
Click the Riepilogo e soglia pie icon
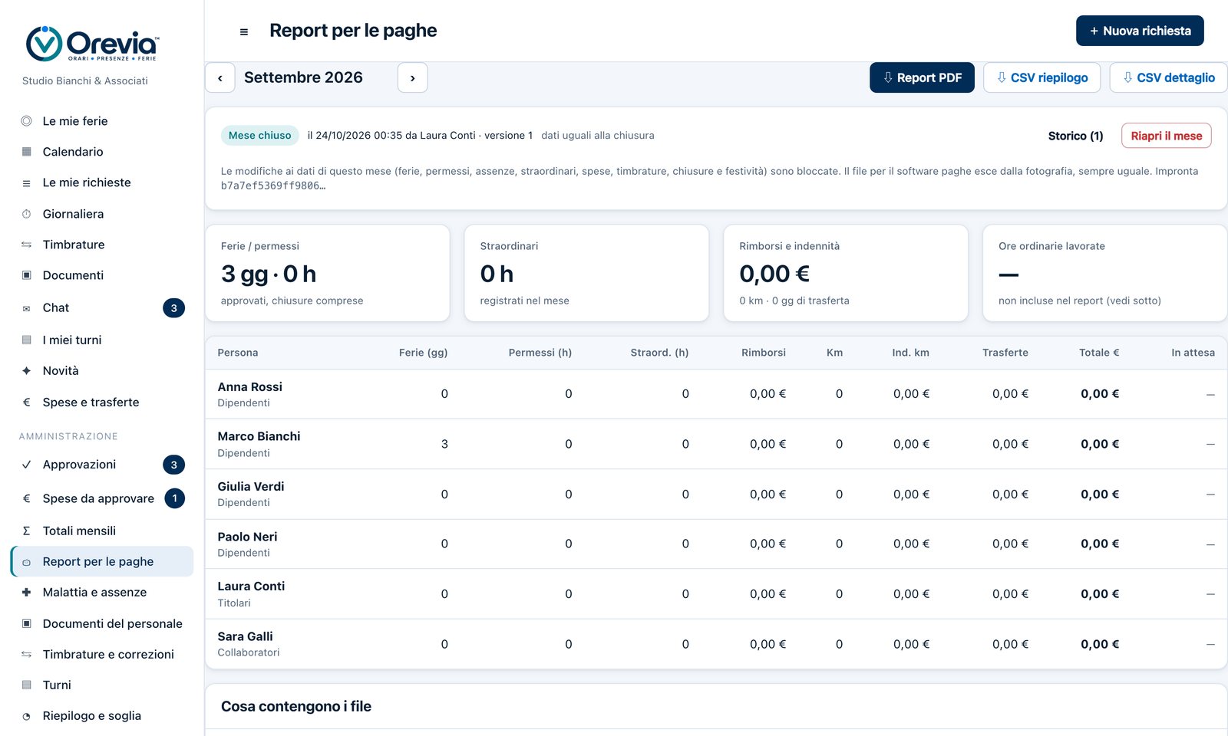tap(26, 716)
